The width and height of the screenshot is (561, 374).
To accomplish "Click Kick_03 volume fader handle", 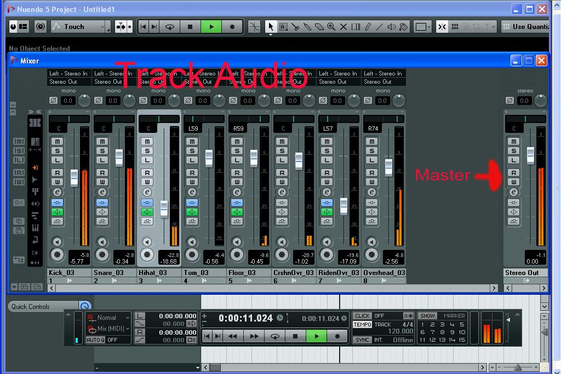I will (74, 178).
